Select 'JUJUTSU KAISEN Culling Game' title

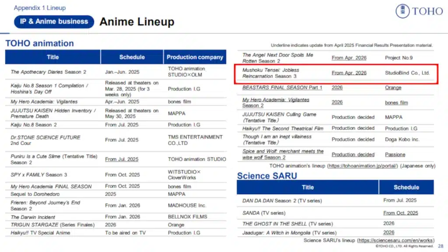tap(279, 117)
